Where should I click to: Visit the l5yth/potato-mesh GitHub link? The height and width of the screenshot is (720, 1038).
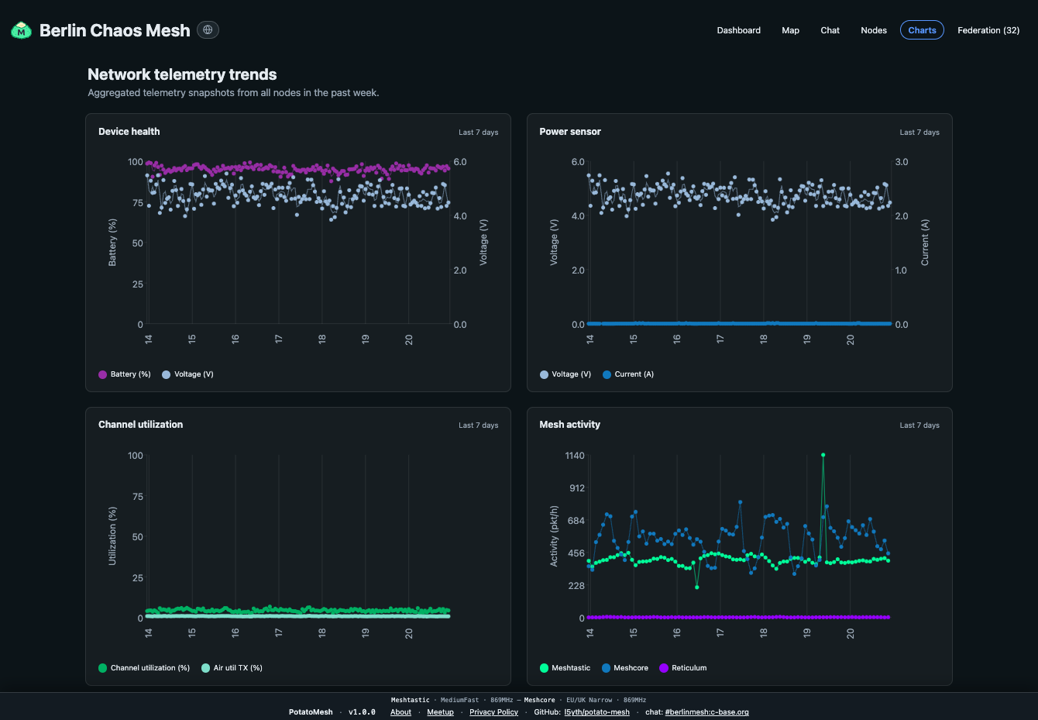596,712
